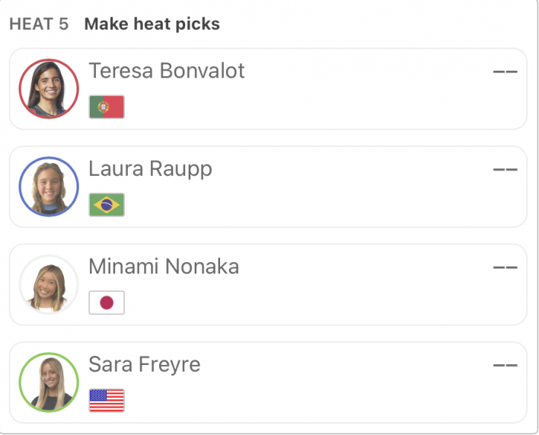Click Teresa Bonvalot's profile photo
The image size is (539, 435).
click(49, 88)
